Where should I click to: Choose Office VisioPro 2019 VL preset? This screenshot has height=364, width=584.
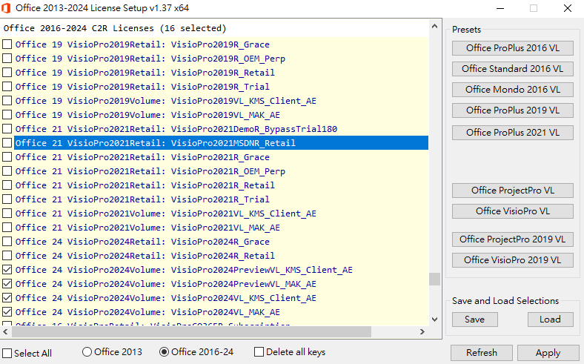click(x=513, y=260)
